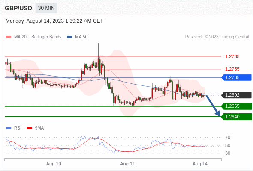This screenshot has height=171, width=253.
Task: Click the chart timestamp text
Action: coord(54,21)
